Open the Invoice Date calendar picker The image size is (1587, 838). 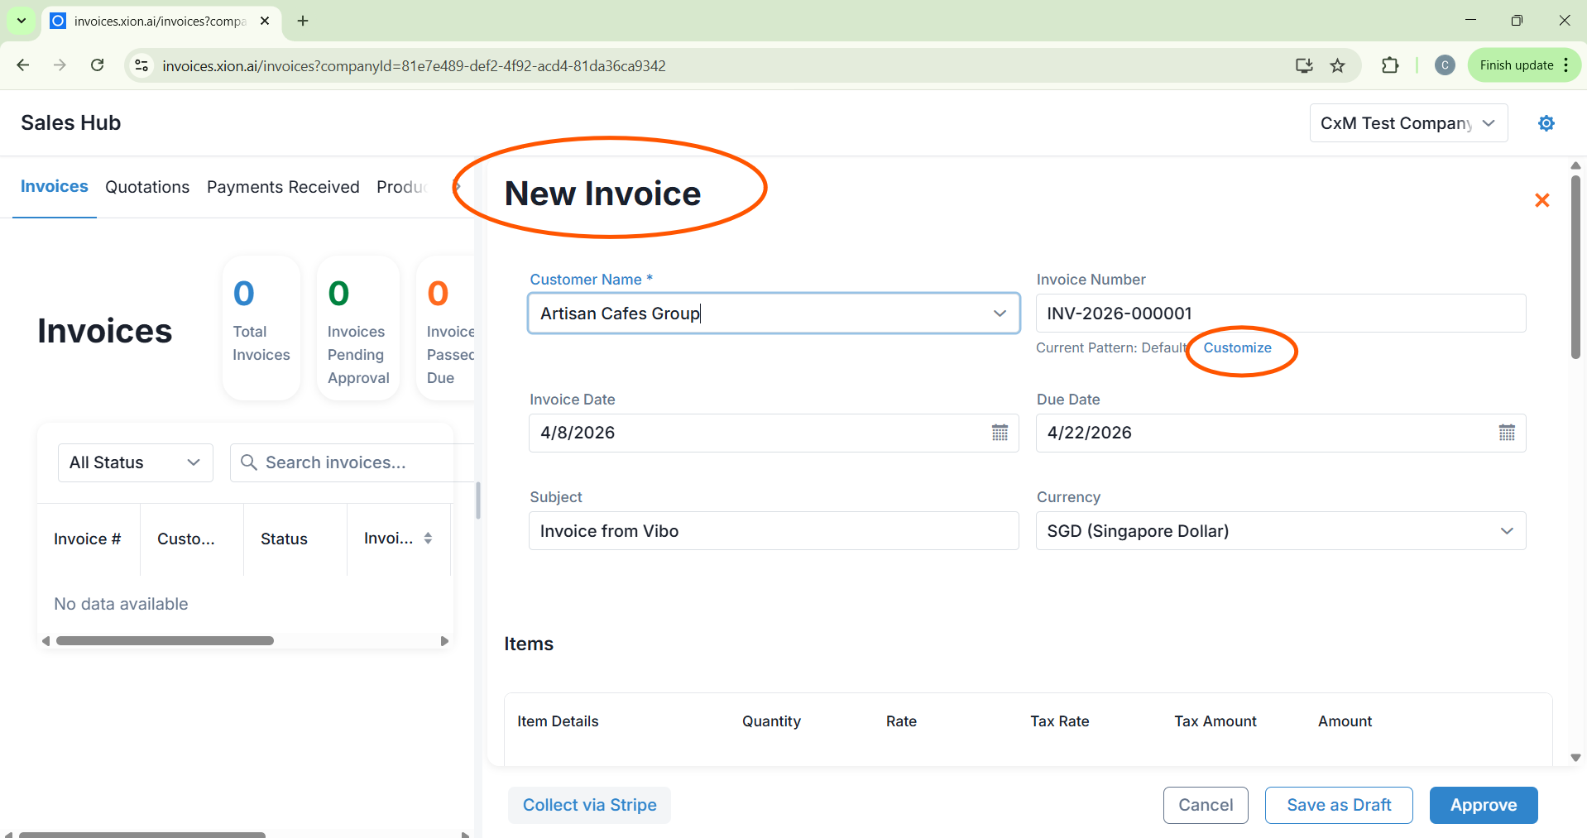[x=1000, y=433]
